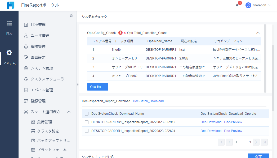The image size is (277, 158).
Task: Click the 負荷管理 icon
Action: pos(33,122)
